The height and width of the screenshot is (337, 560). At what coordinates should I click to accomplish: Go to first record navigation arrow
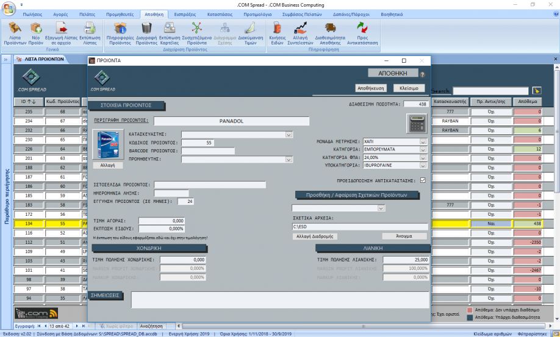click(x=39, y=326)
